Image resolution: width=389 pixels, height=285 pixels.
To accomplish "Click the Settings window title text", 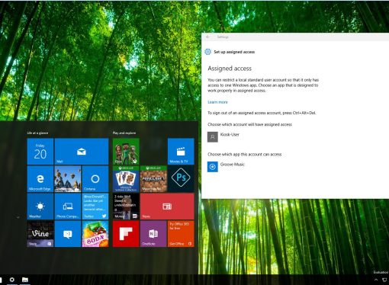I will click(223, 37).
